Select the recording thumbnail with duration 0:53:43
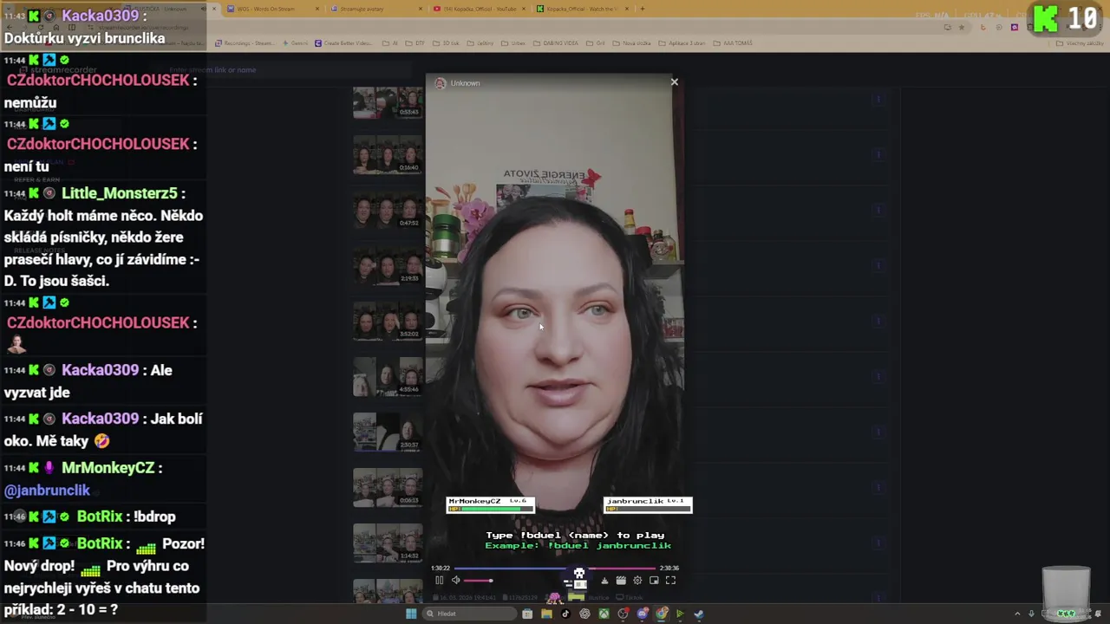This screenshot has width=1110, height=624. coord(388,102)
